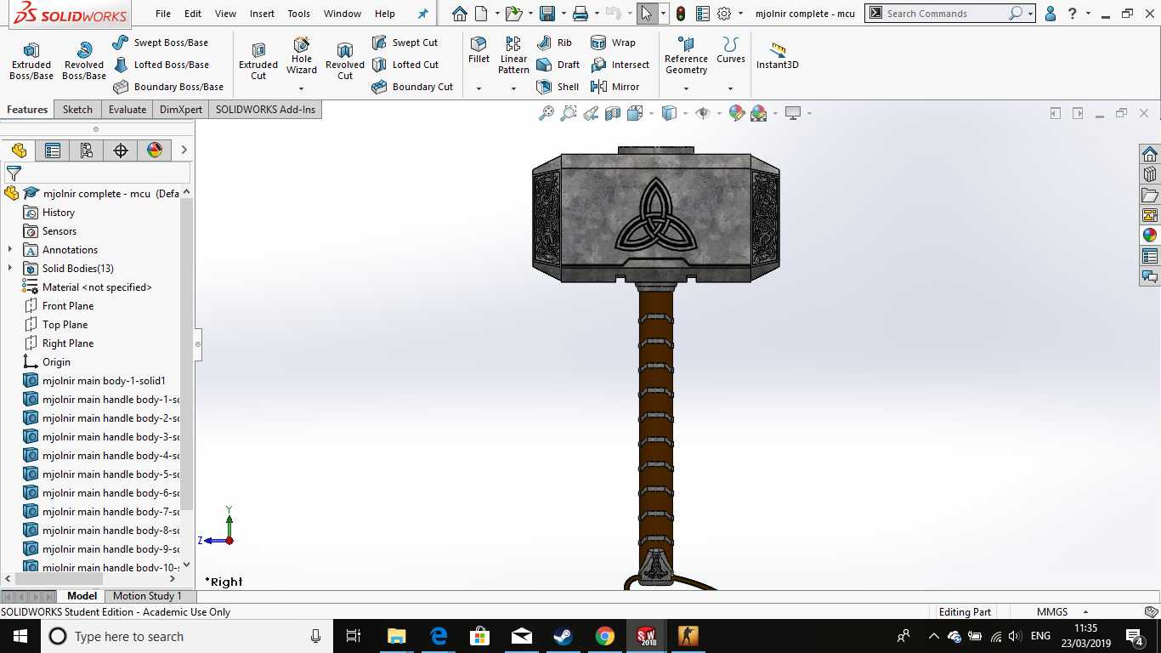The height and width of the screenshot is (653, 1161).
Task: Expand the Solid Bodies(13) node
Action: [10, 269]
